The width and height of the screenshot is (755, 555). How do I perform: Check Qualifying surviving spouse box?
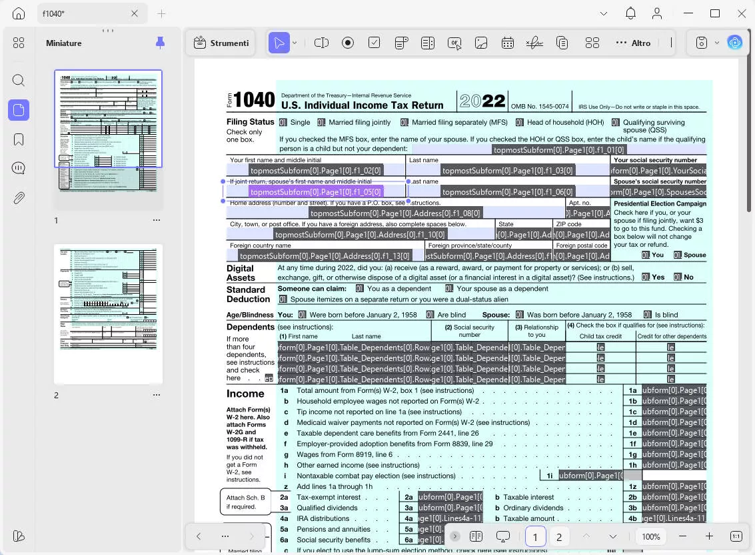(x=615, y=123)
